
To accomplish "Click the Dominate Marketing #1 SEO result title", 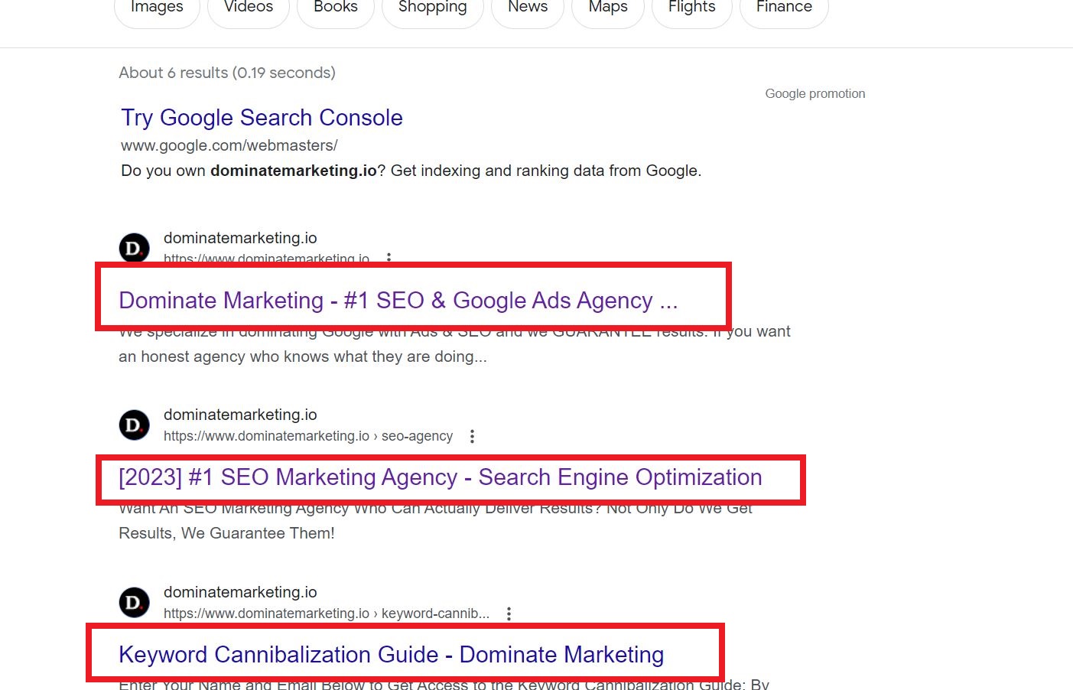I will tap(398, 301).
